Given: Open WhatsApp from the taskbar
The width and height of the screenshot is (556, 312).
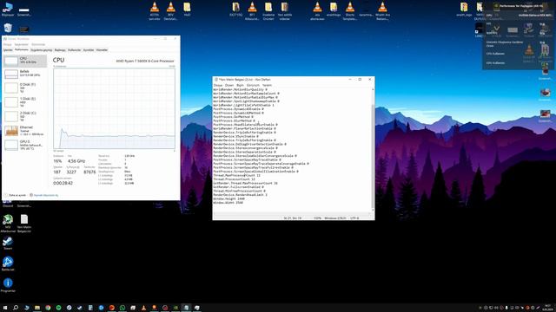Looking at the screenshot, I should tap(122, 308).
